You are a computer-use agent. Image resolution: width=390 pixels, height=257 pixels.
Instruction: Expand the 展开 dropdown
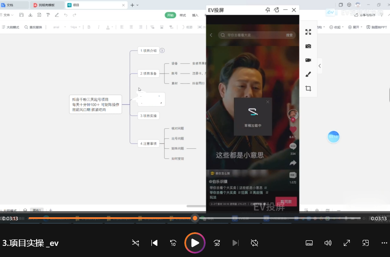click(356, 27)
